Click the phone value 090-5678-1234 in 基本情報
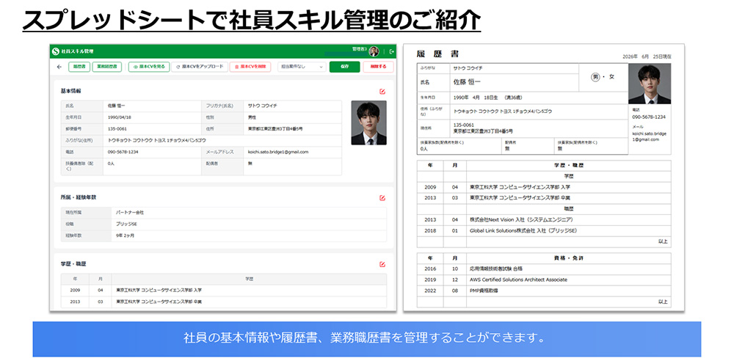This screenshot has width=734, height=361. click(x=123, y=152)
